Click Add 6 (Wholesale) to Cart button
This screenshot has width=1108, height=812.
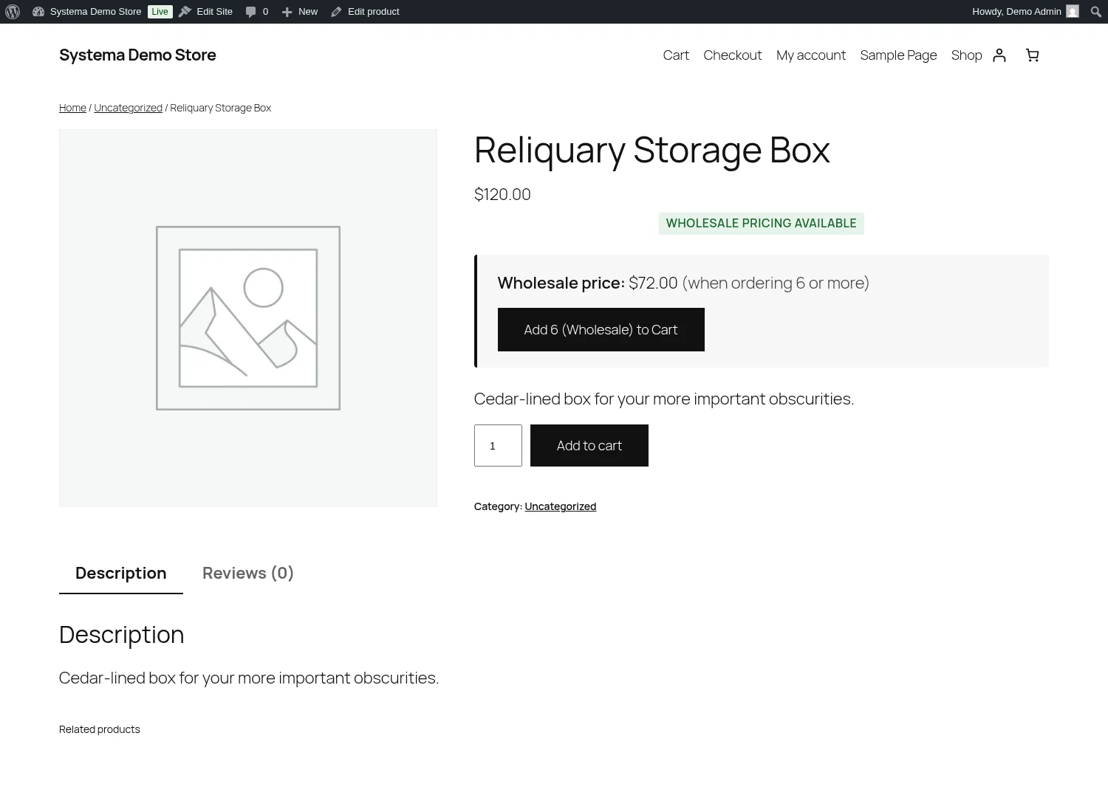pyautogui.click(x=601, y=330)
